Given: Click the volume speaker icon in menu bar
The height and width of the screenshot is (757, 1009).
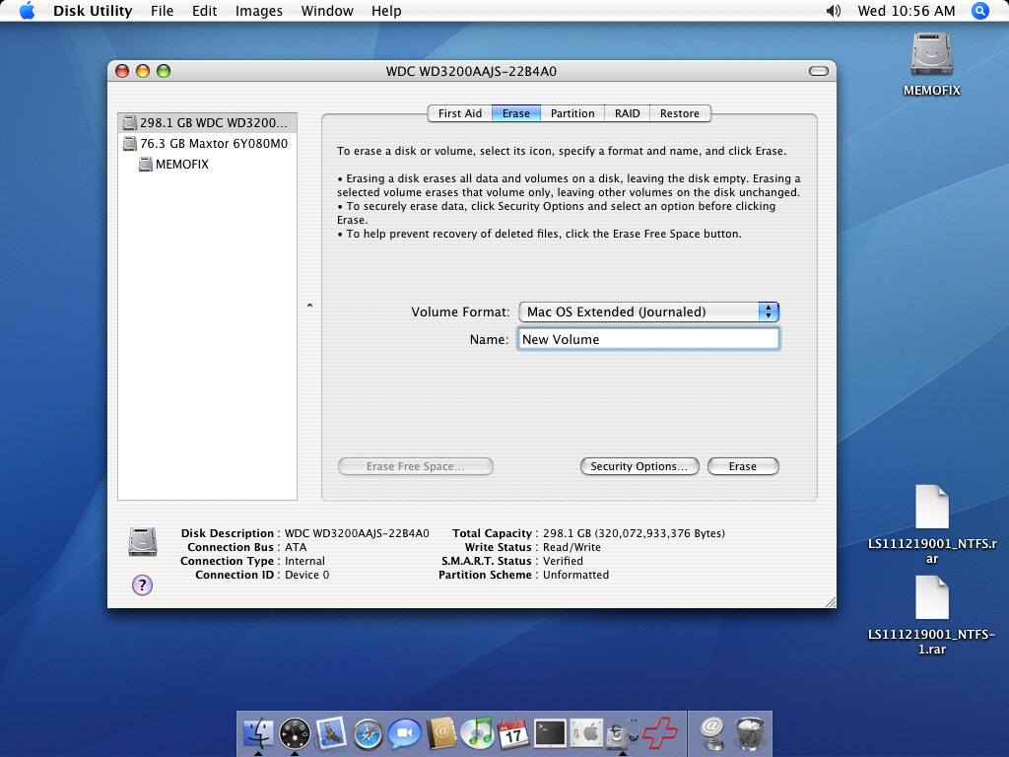Looking at the screenshot, I should coord(834,11).
